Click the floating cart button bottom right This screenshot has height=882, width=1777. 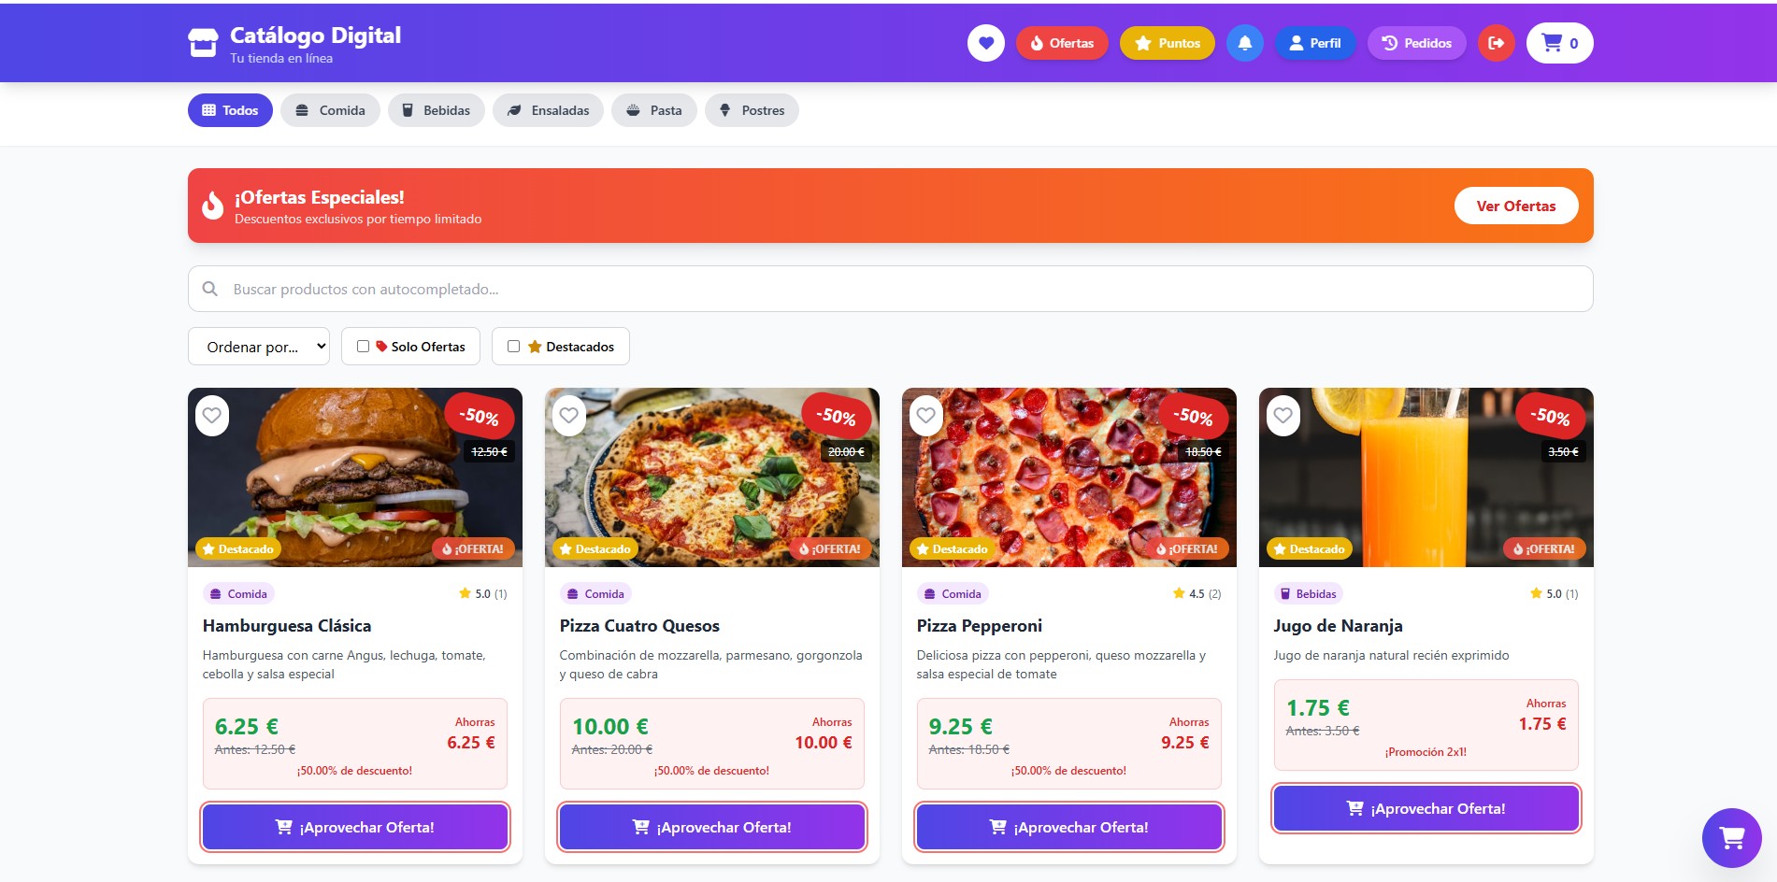tap(1730, 838)
